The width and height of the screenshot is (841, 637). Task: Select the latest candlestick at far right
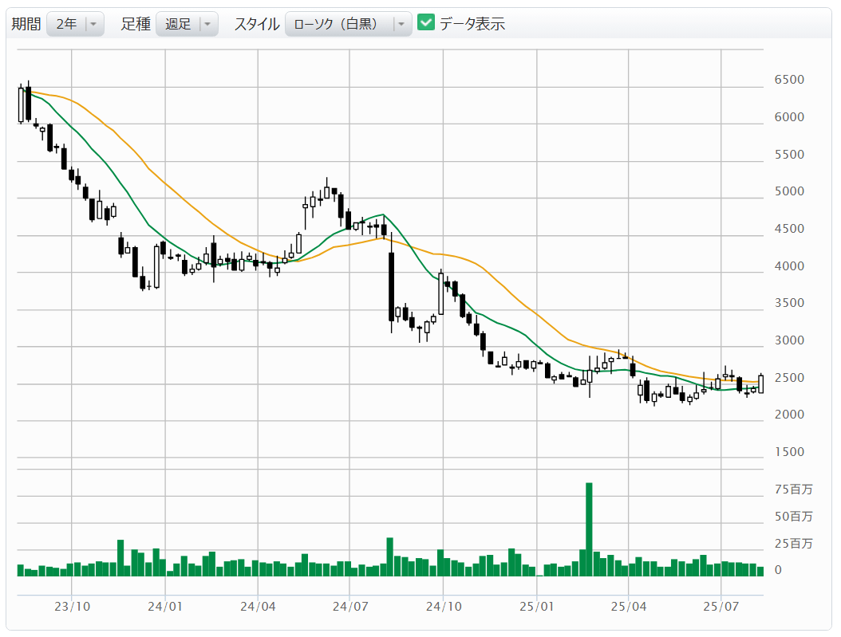pyautogui.click(x=760, y=383)
